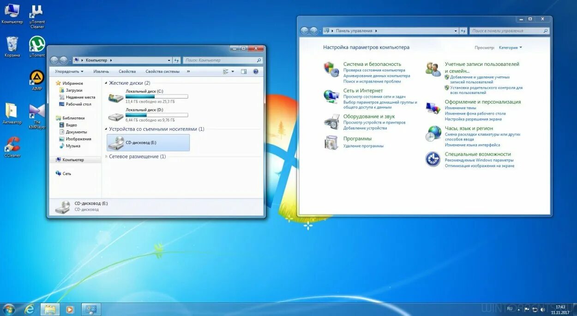Click the RU language indicator in tray
The height and width of the screenshot is (316, 577).
tap(510, 309)
